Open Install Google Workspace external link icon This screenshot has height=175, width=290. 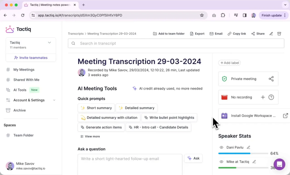(285, 116)
